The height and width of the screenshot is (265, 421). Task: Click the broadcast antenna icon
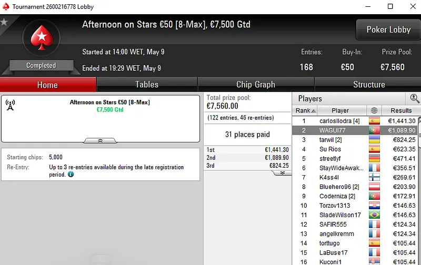(10, 104)
